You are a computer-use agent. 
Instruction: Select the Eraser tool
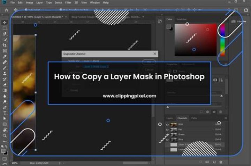5,85
